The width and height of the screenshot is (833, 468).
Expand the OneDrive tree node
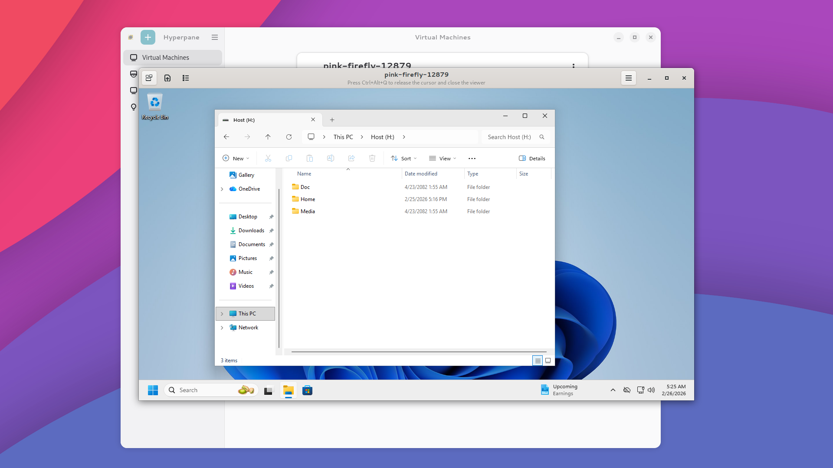(222, 189)
